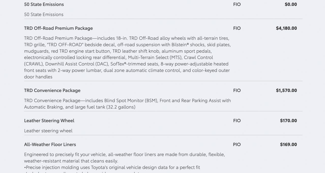Select the All-Weather Floor Liners heading
The width and height of the screenshot is (325, 173).
[x=50, y=145]
